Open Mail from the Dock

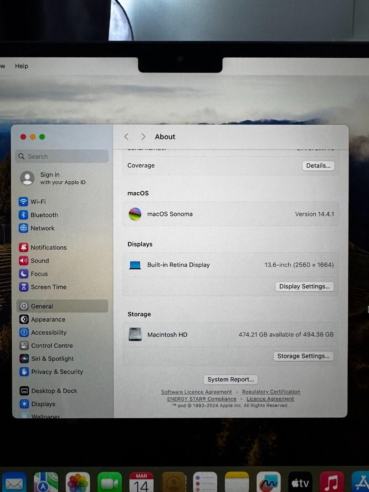pyautogui.click(x=14, y=482)
